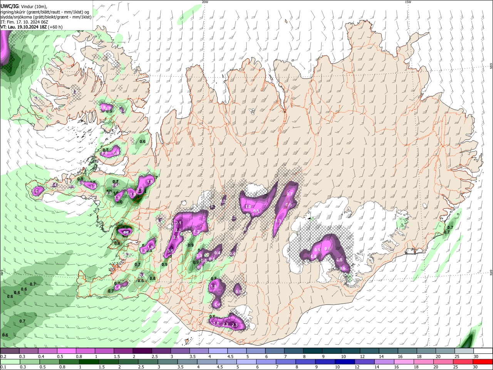493x370 pixels.
Task: Click the '2.7' precipitation value on the map
Action: [x=140, y=190]
